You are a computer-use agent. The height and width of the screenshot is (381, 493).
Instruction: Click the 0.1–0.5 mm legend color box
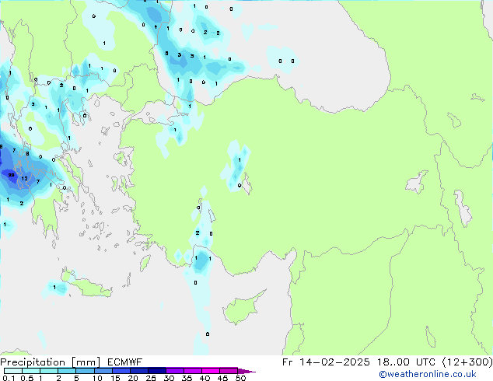click(x=13, y=371)
